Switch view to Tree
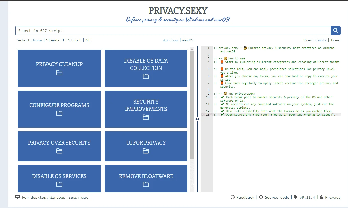348x208 pixels. 335,40
